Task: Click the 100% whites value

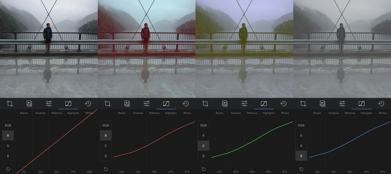Action: pyautogui.click(x=89, y=172)
